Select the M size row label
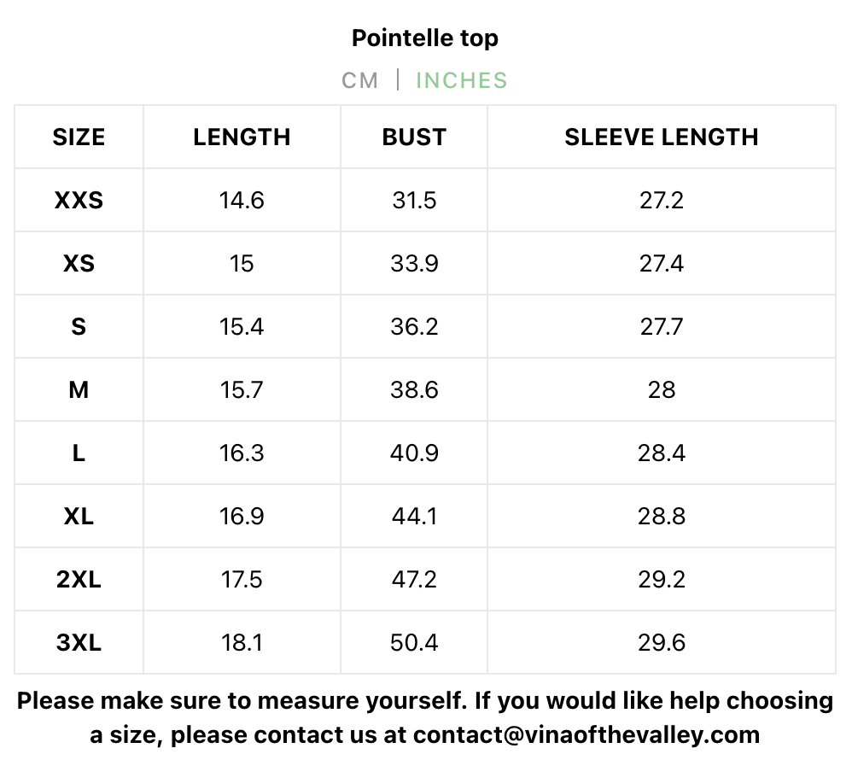The image size is (852, 760). [79, 389]
